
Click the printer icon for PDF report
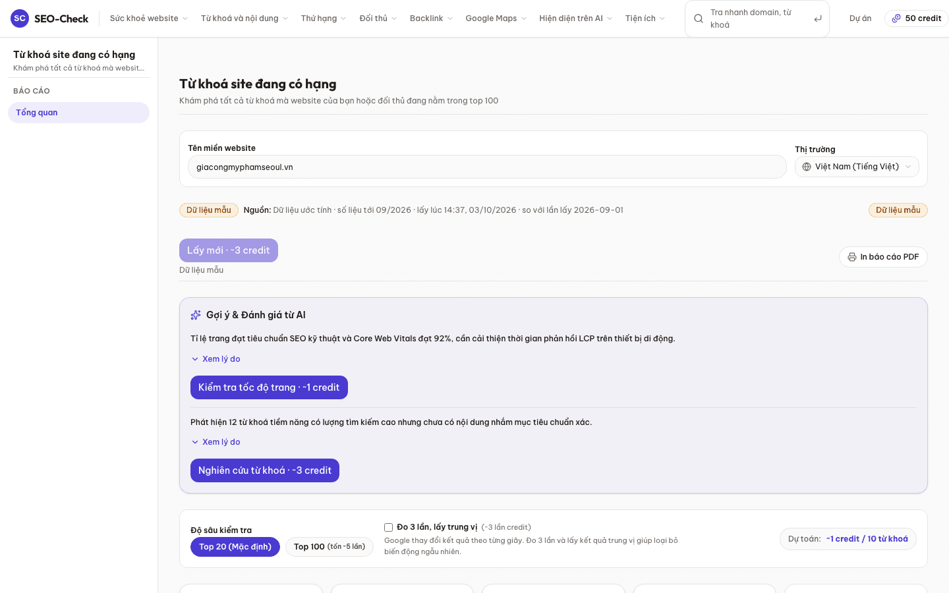tap(852, 257)
